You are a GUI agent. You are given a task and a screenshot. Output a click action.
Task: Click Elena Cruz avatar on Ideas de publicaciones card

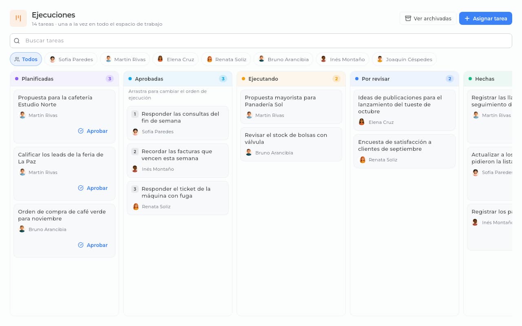click(x=362, y=122)
